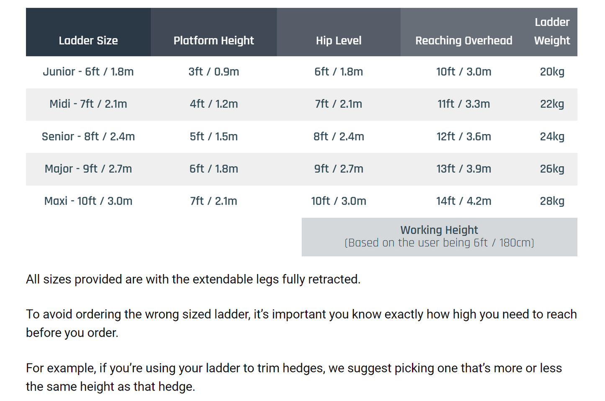Click the Maxi - 10ft / 3.0m cell

(x=88, y=201)
